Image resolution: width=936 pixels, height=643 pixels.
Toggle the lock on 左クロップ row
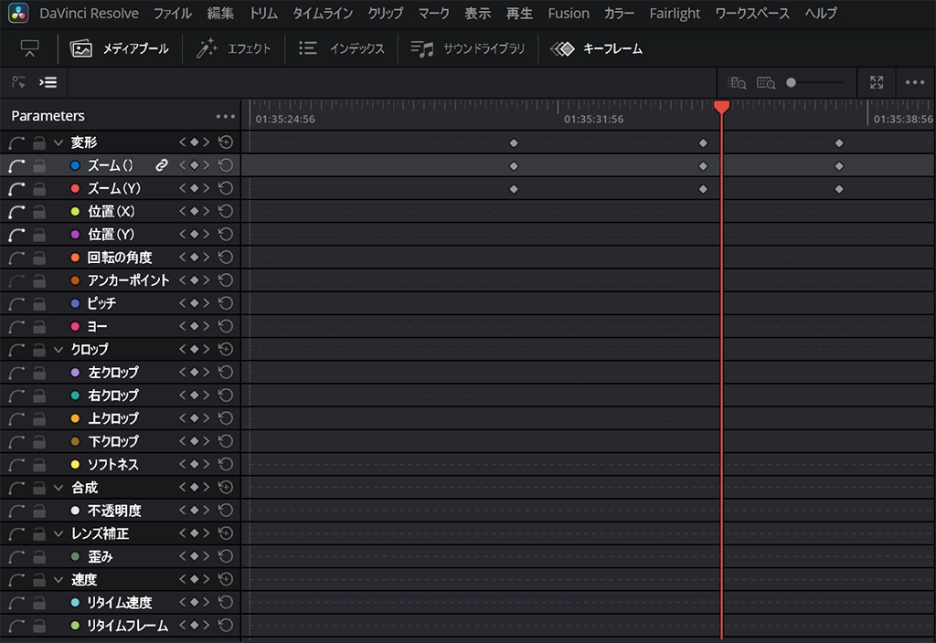(39, 373)
